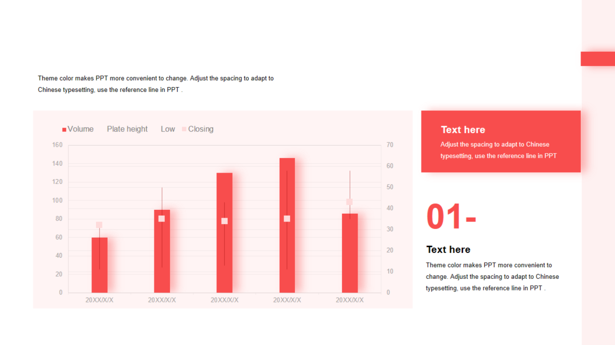Click closing marker above the first bar
The image size is (615, 345).
99,225
